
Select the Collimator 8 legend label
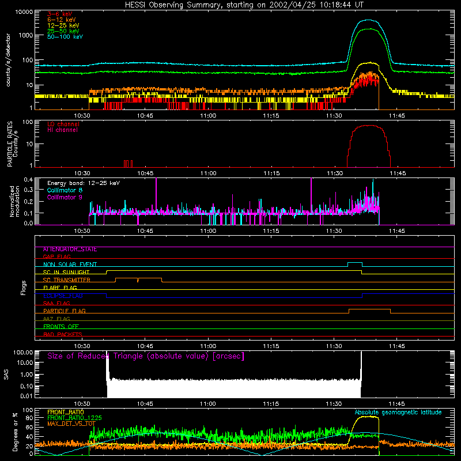pyautogui.click(x=65, y=190)
